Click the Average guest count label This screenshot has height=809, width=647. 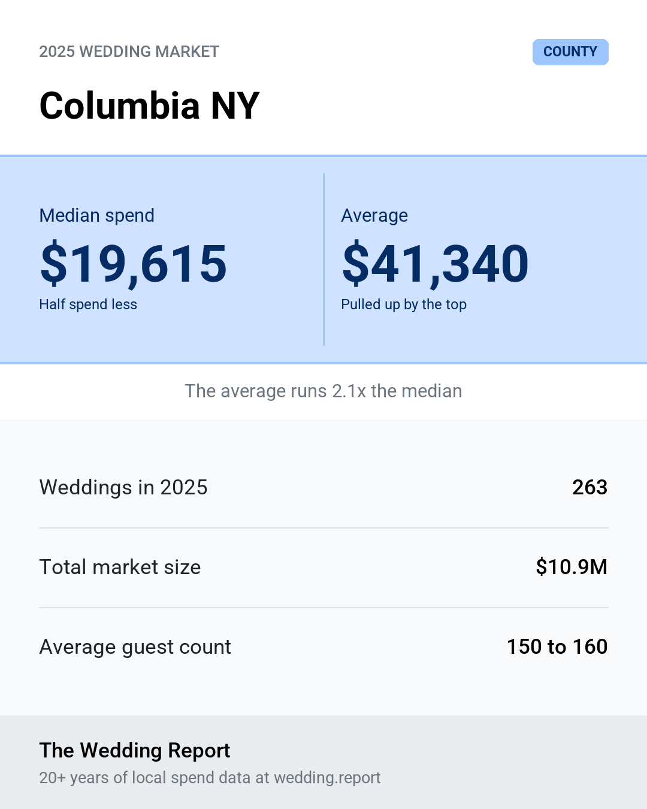tap(135, 647)
